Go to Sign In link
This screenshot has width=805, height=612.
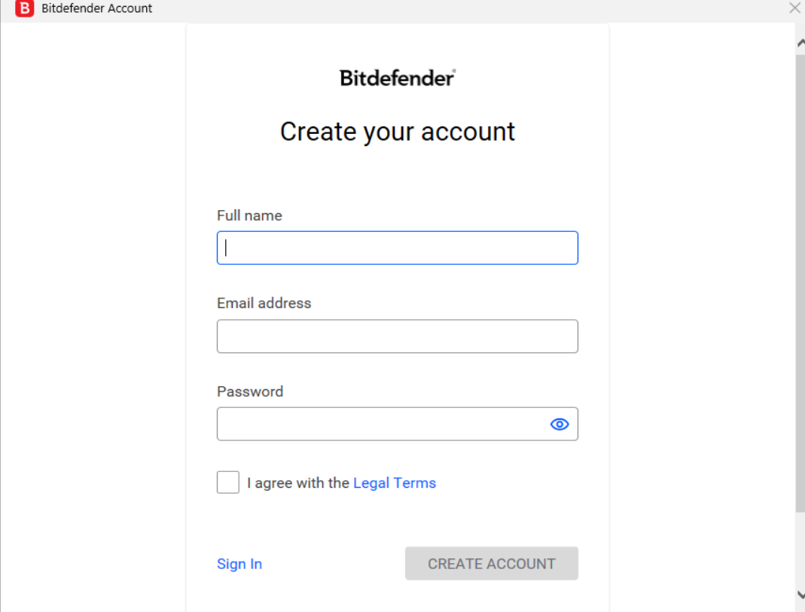239,564
